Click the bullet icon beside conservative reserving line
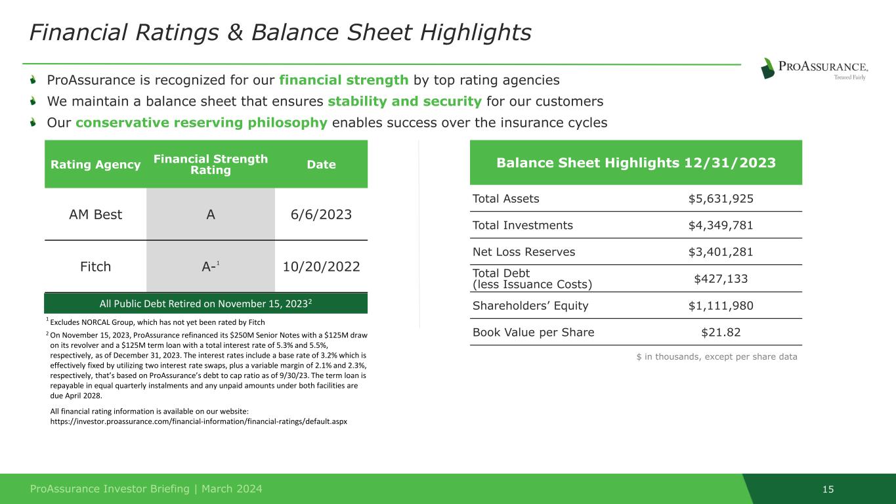Screen dimensions: 896x504 point(34,123)
